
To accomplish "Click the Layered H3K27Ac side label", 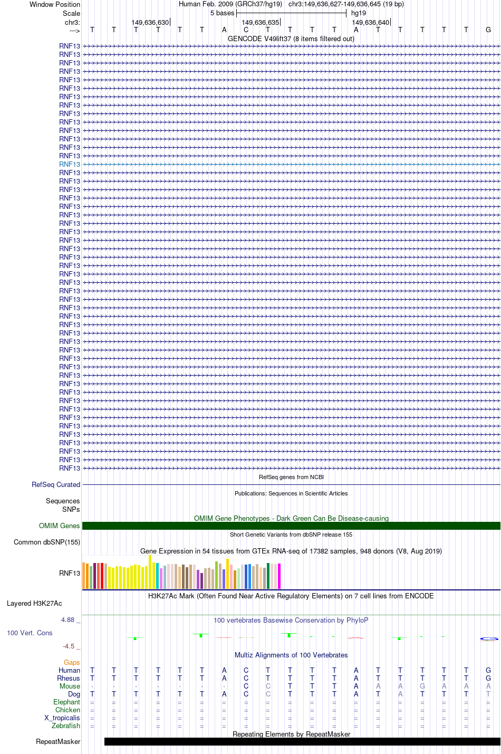I will point(34,604).
